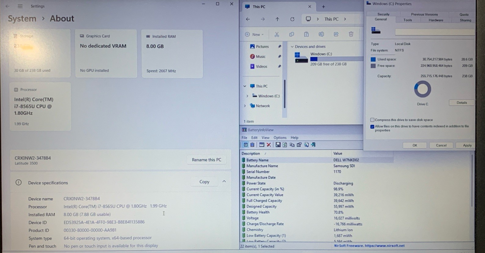This screenshot has width=485, height=253.
Task: Click Show Battery Log clipboard icon
Action: (252, 145)
